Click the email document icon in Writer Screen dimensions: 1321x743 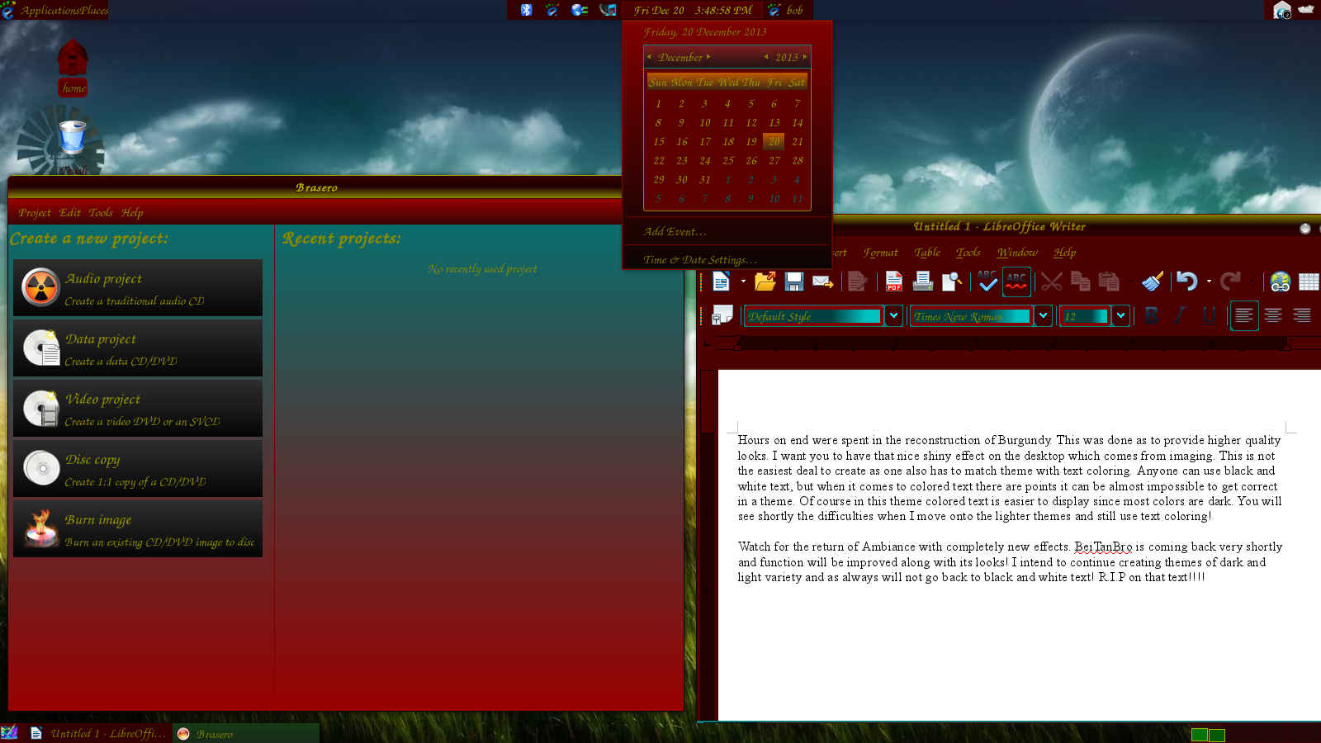[x=823, y=282]
